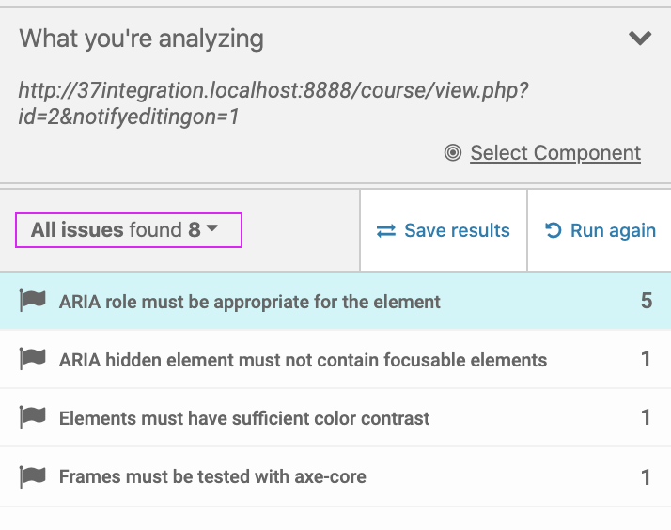Click the swap arrows icon in Save results
Image resolution: width=671 pixels, height=530 pixels.
(x=386, y=231)
